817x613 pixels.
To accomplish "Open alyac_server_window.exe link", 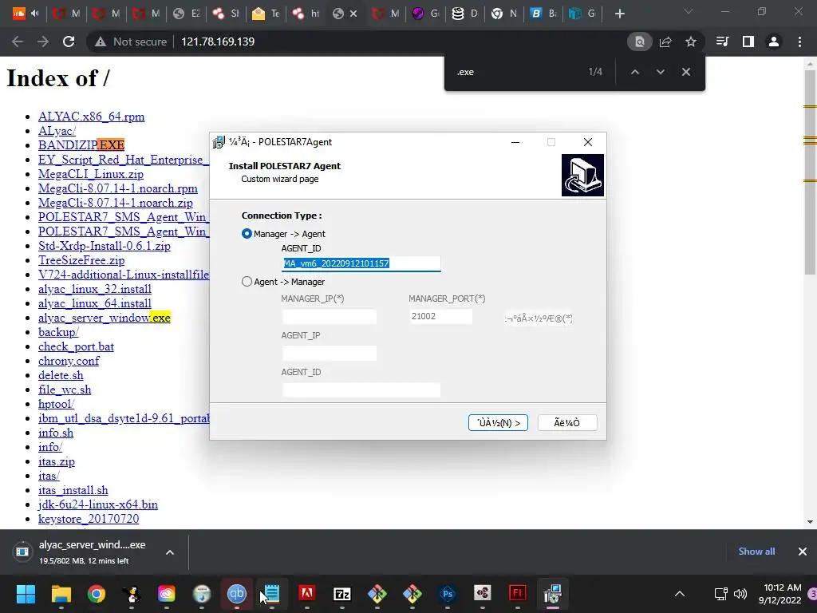I will [105, 318].
